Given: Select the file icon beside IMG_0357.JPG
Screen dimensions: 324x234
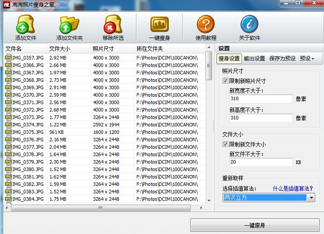Looking at the screenshot, I should coord(8,57).
